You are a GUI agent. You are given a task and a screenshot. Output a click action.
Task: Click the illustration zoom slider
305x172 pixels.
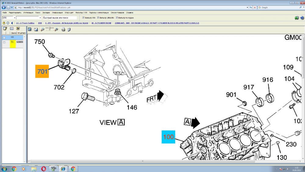(50, 29)
